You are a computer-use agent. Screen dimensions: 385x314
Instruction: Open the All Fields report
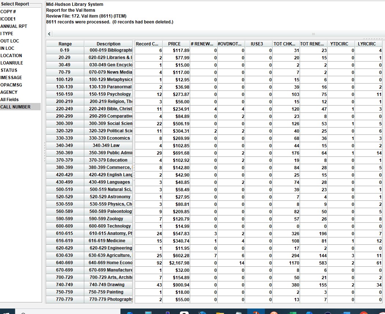(x=21, y=100)
